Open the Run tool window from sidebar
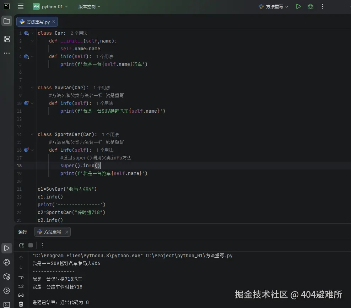 pyautogui.click(x=7, y=248)
